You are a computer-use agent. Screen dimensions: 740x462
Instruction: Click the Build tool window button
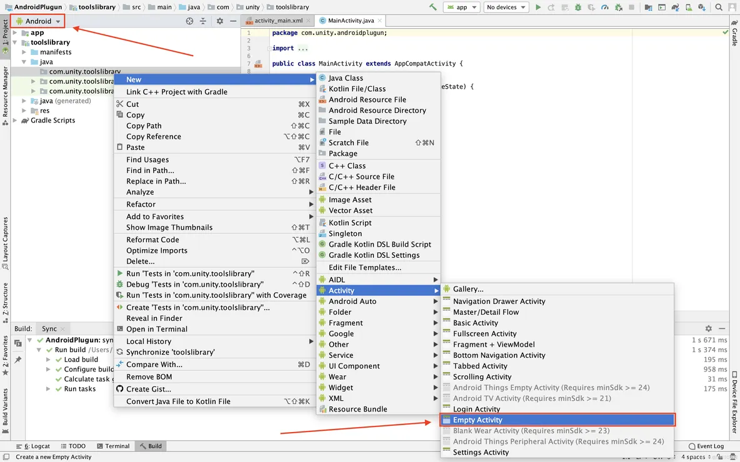point(150,446)
